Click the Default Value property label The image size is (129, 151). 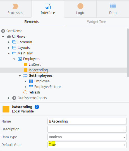12,145
